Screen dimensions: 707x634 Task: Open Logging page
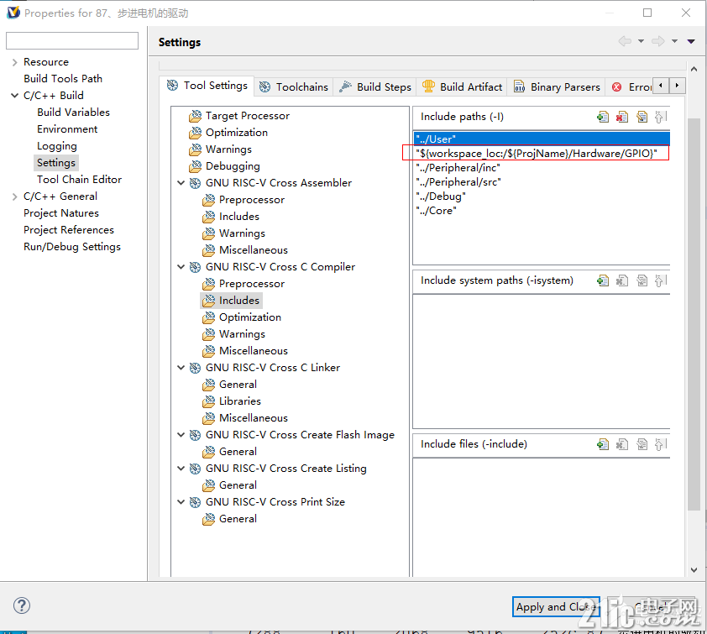57,146
